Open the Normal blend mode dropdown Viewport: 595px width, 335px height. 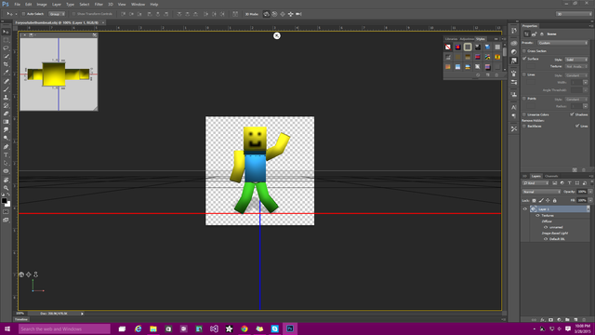541,192
